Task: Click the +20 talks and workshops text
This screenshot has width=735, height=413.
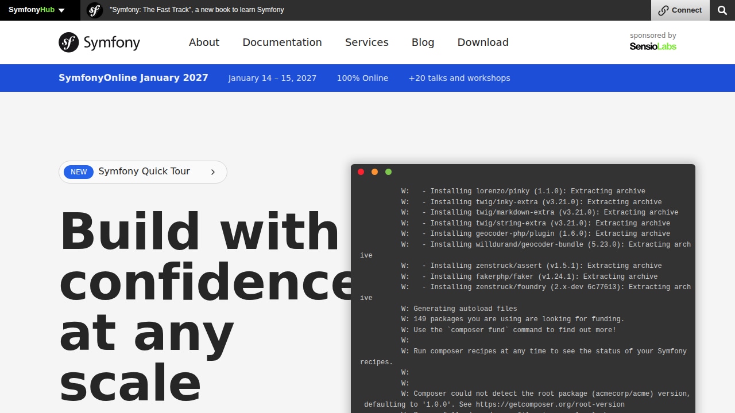Action: (x=459, y=78)
